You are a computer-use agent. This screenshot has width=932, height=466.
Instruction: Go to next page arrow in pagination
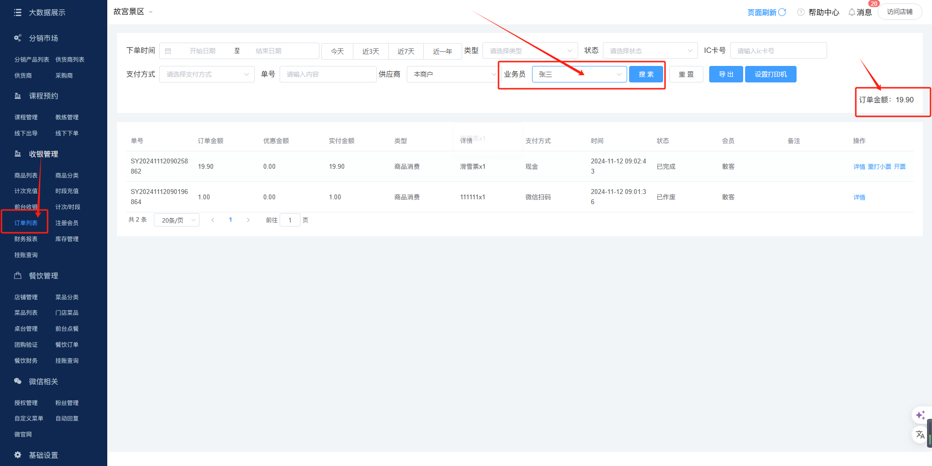point(248,220)
